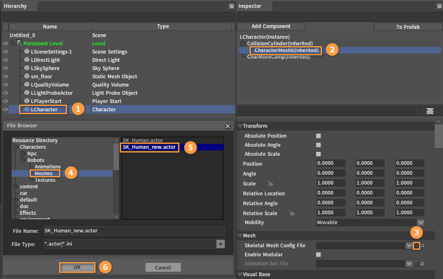Pin the Inspector panel

(x=439, y=6)
